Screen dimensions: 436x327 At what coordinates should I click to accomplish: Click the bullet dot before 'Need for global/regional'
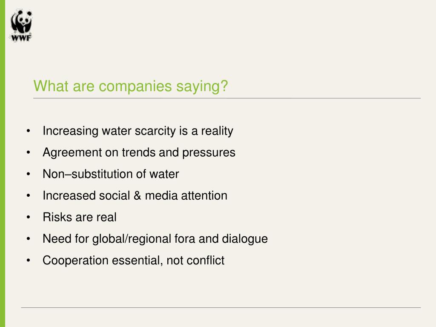coord(28,239)
